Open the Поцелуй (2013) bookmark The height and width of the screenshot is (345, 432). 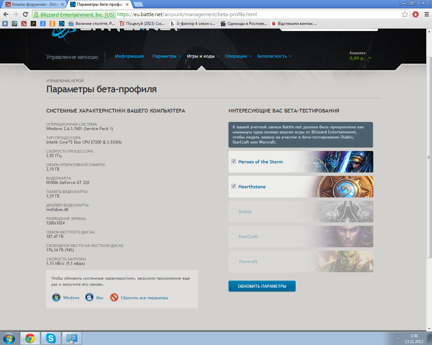click(142, 24)
